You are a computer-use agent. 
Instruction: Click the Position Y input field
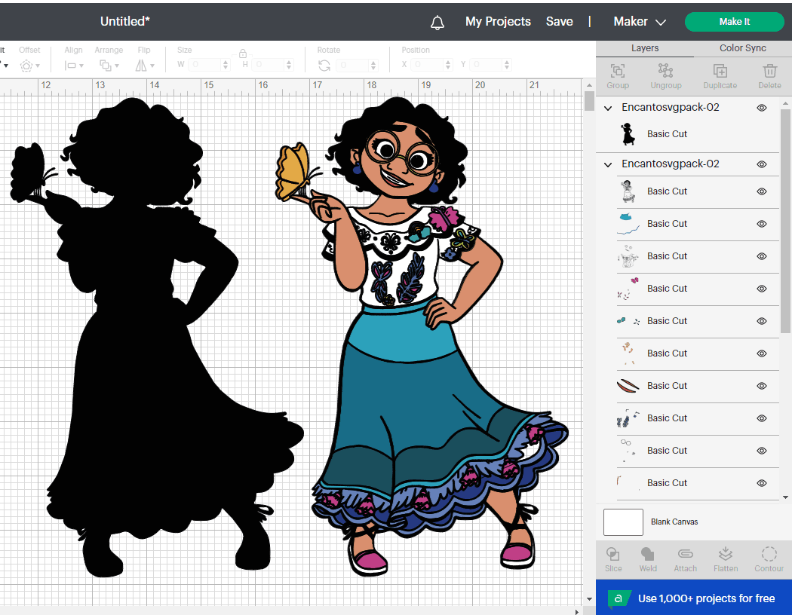(x=486, y=65)
